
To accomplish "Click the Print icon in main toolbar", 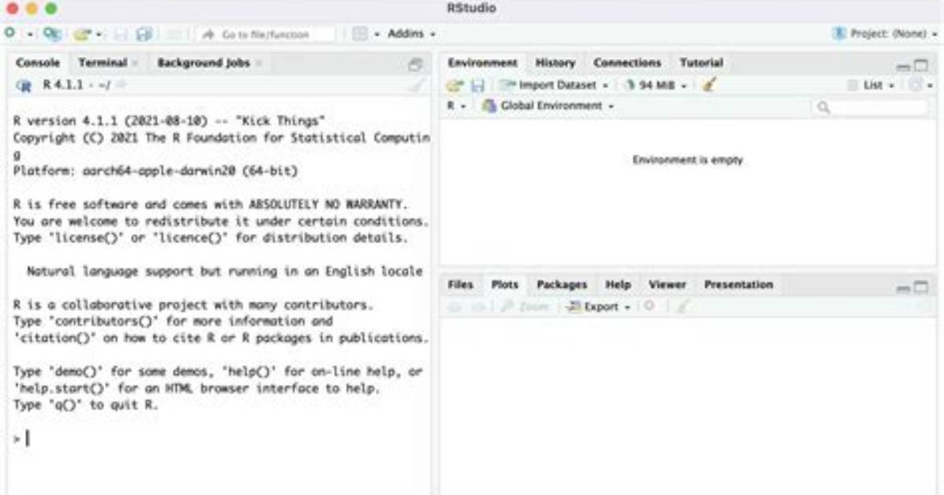I will point(174,34).
